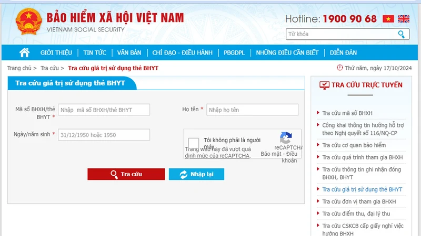Focus the Ngày/năm sinh input field

pyautogui.click(x=104, y=135)
